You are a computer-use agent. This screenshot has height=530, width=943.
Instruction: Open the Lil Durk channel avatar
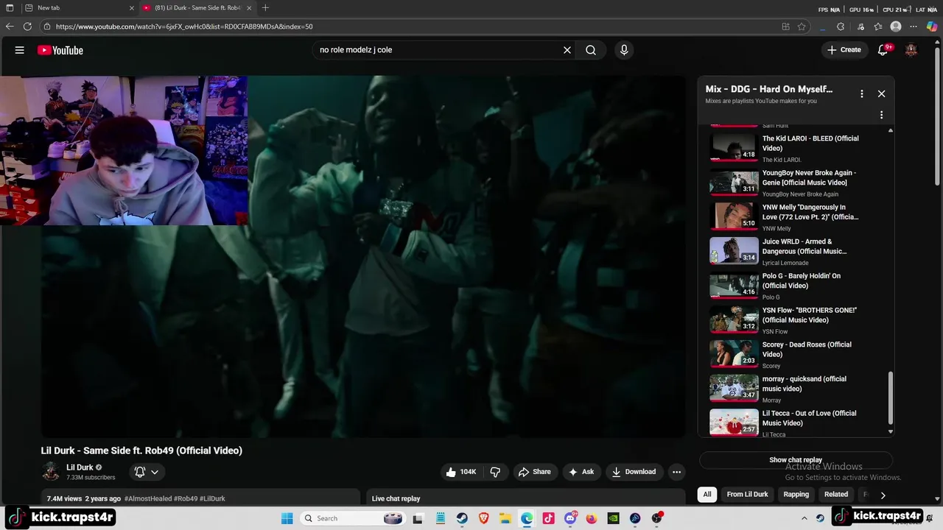pos(51,471)
